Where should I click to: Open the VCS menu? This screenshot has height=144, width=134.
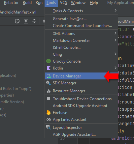point(64,3)
